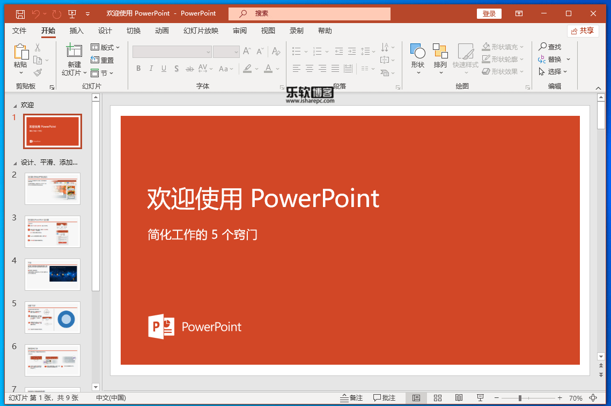Click the Find (查找) magnifier button
Image resolution: width=611 pixels, height=406 pixels.
[550, 47]
